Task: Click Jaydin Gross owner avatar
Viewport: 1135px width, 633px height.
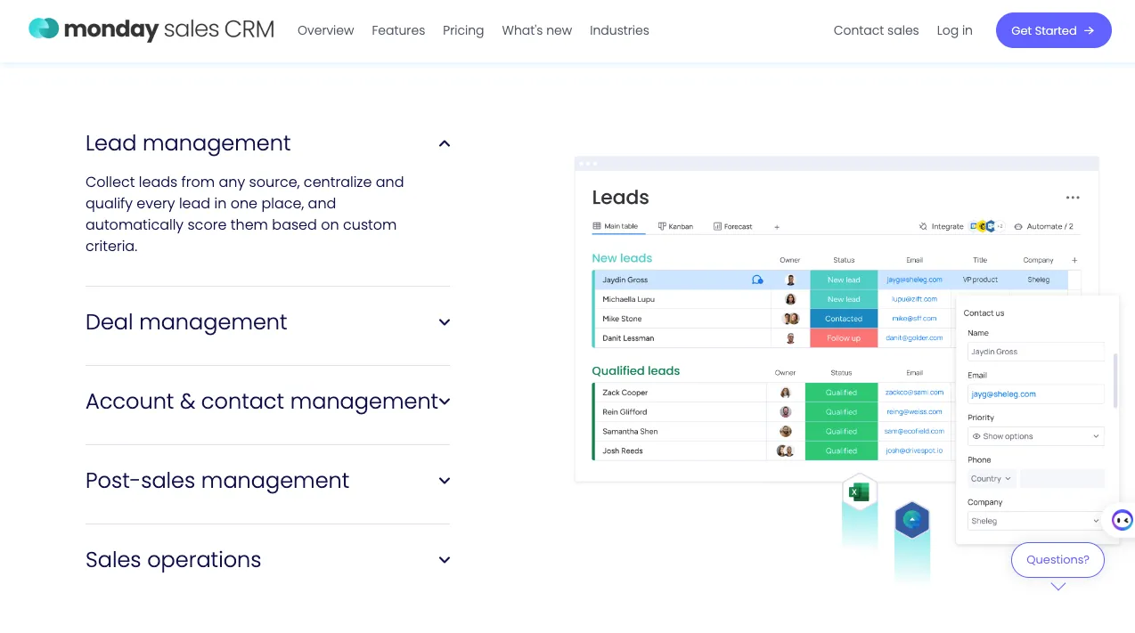Action: (790, 280)
